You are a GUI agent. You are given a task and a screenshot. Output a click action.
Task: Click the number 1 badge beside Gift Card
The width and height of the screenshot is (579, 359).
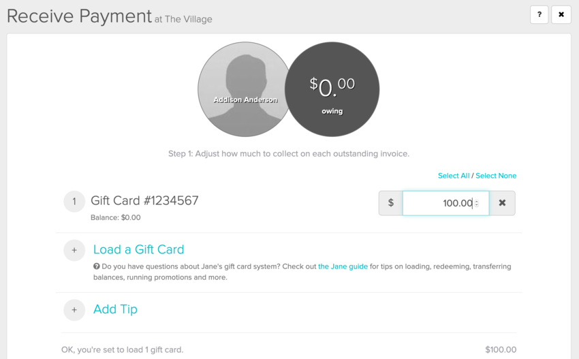(74, 202)
